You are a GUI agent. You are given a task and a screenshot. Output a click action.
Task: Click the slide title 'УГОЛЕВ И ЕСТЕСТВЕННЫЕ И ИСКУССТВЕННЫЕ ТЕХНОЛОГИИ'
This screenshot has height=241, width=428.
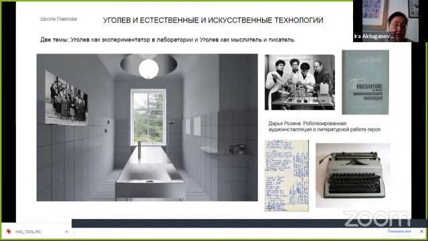click(213, 20)
